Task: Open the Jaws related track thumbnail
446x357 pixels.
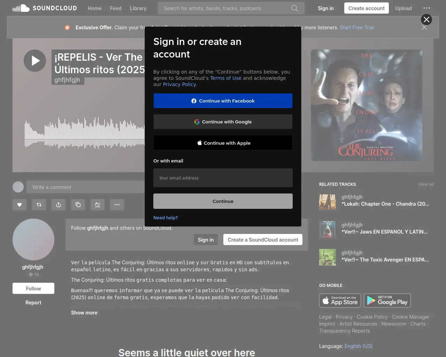Action: (328, 229)
